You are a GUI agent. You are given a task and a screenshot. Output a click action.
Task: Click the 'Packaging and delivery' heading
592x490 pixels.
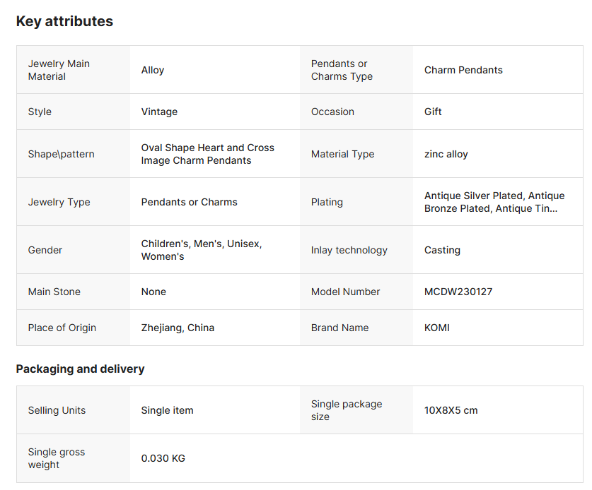point(80,369)
